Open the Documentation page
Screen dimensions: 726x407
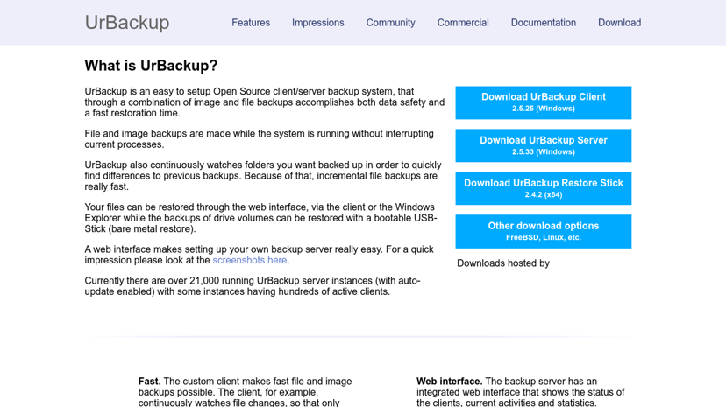click(543, 23)
